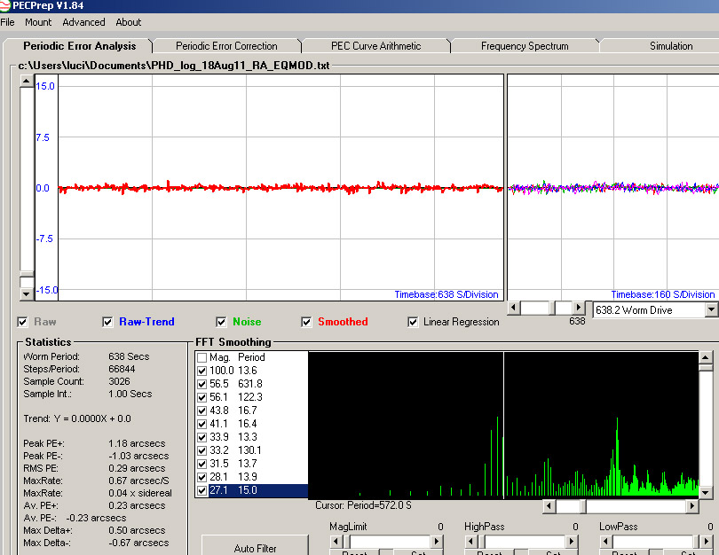719x555 pixels.
Task: Click the FFT list scroll up arrow
Action: tap(706, 357)
